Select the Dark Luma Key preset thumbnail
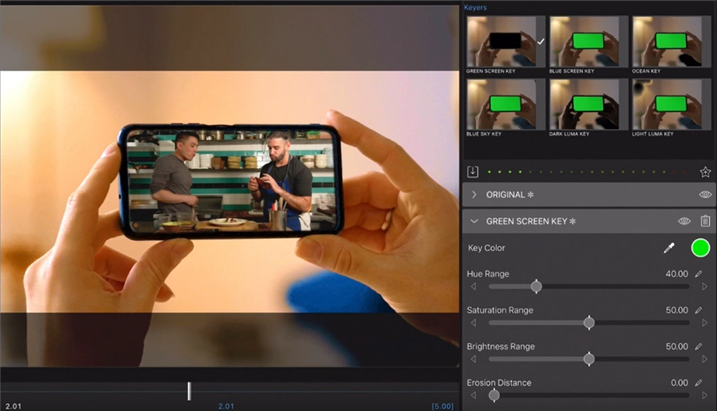The height and width of the screenshot is (411, 717). [589, 104]
